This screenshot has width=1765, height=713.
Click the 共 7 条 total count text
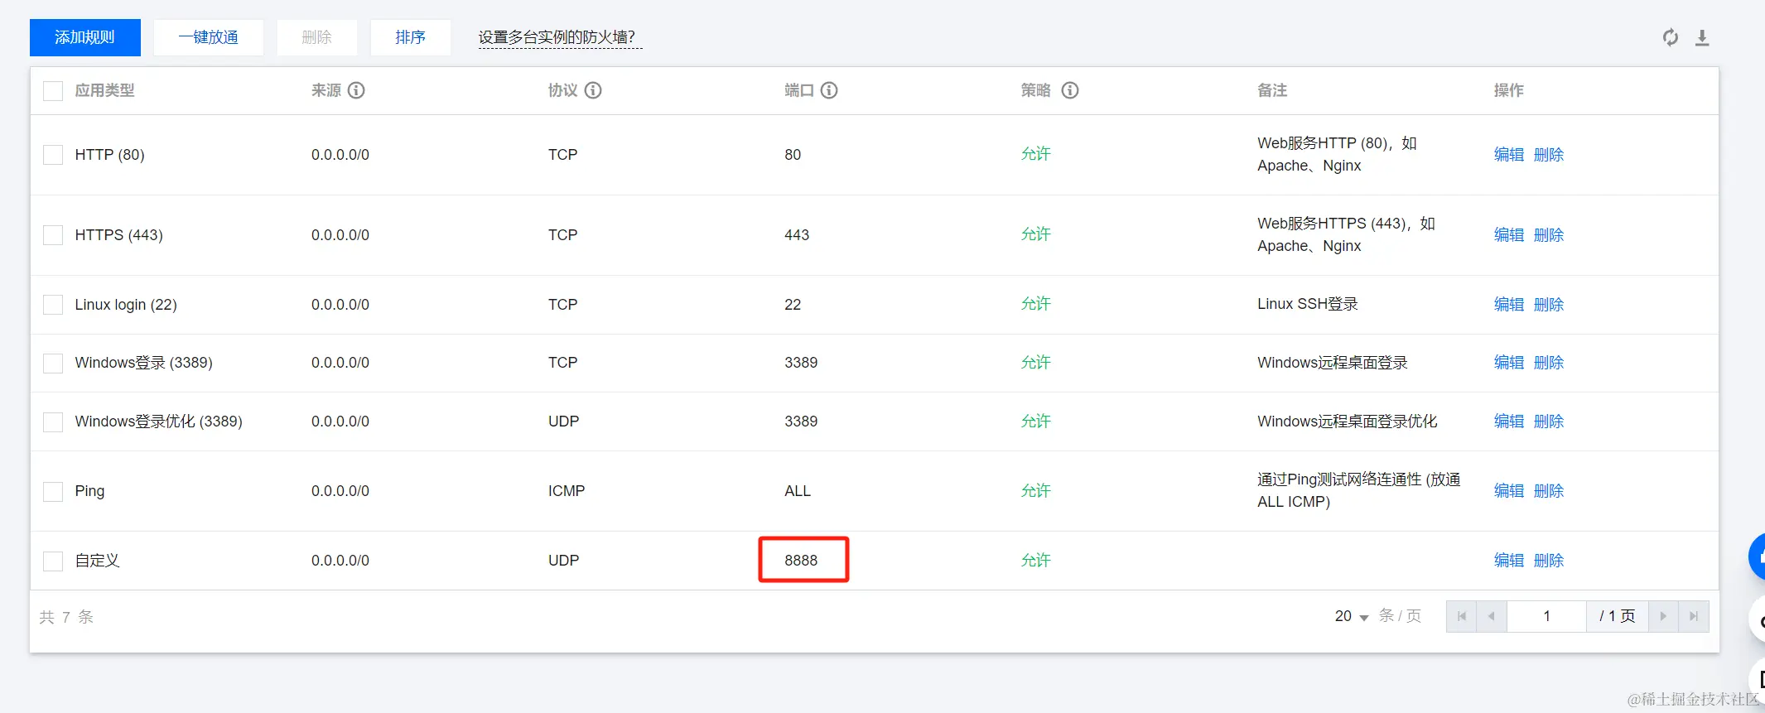tap(66, 617)
